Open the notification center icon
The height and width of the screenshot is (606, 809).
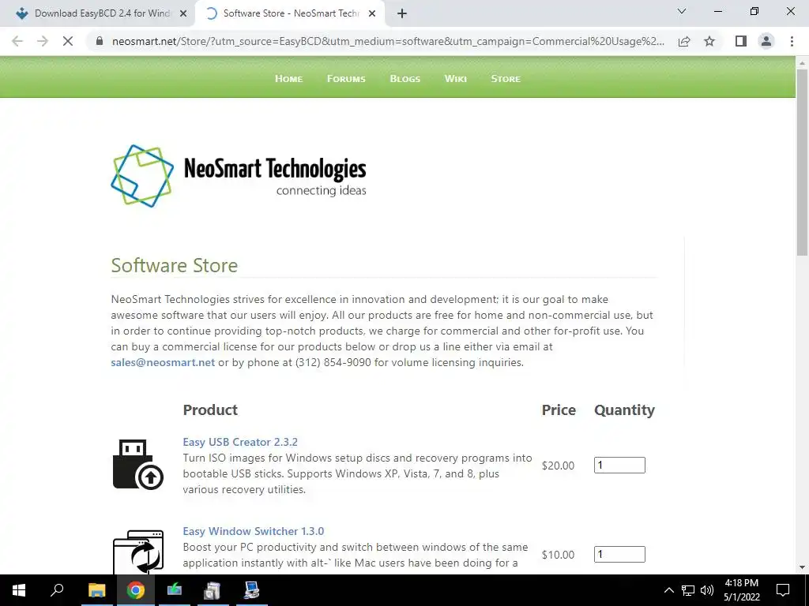pos(783,590)
